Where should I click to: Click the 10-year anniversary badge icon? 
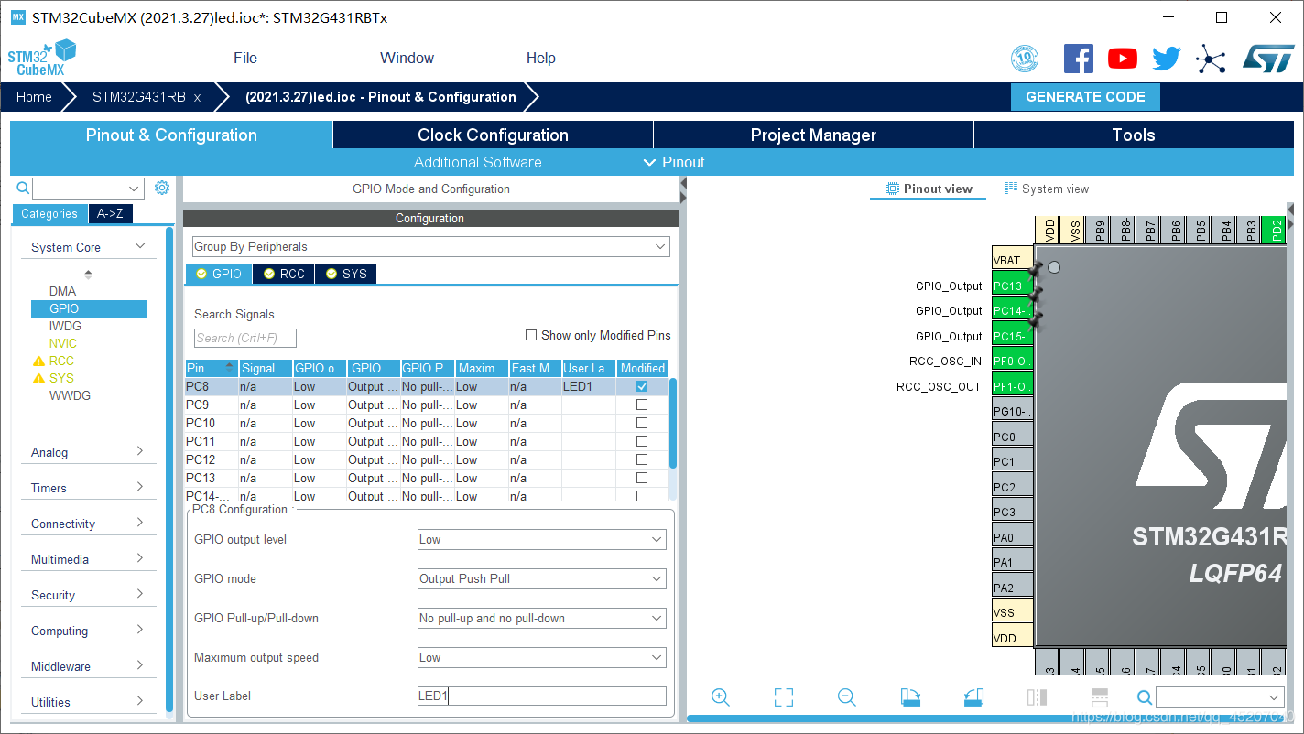(1025, 59)
